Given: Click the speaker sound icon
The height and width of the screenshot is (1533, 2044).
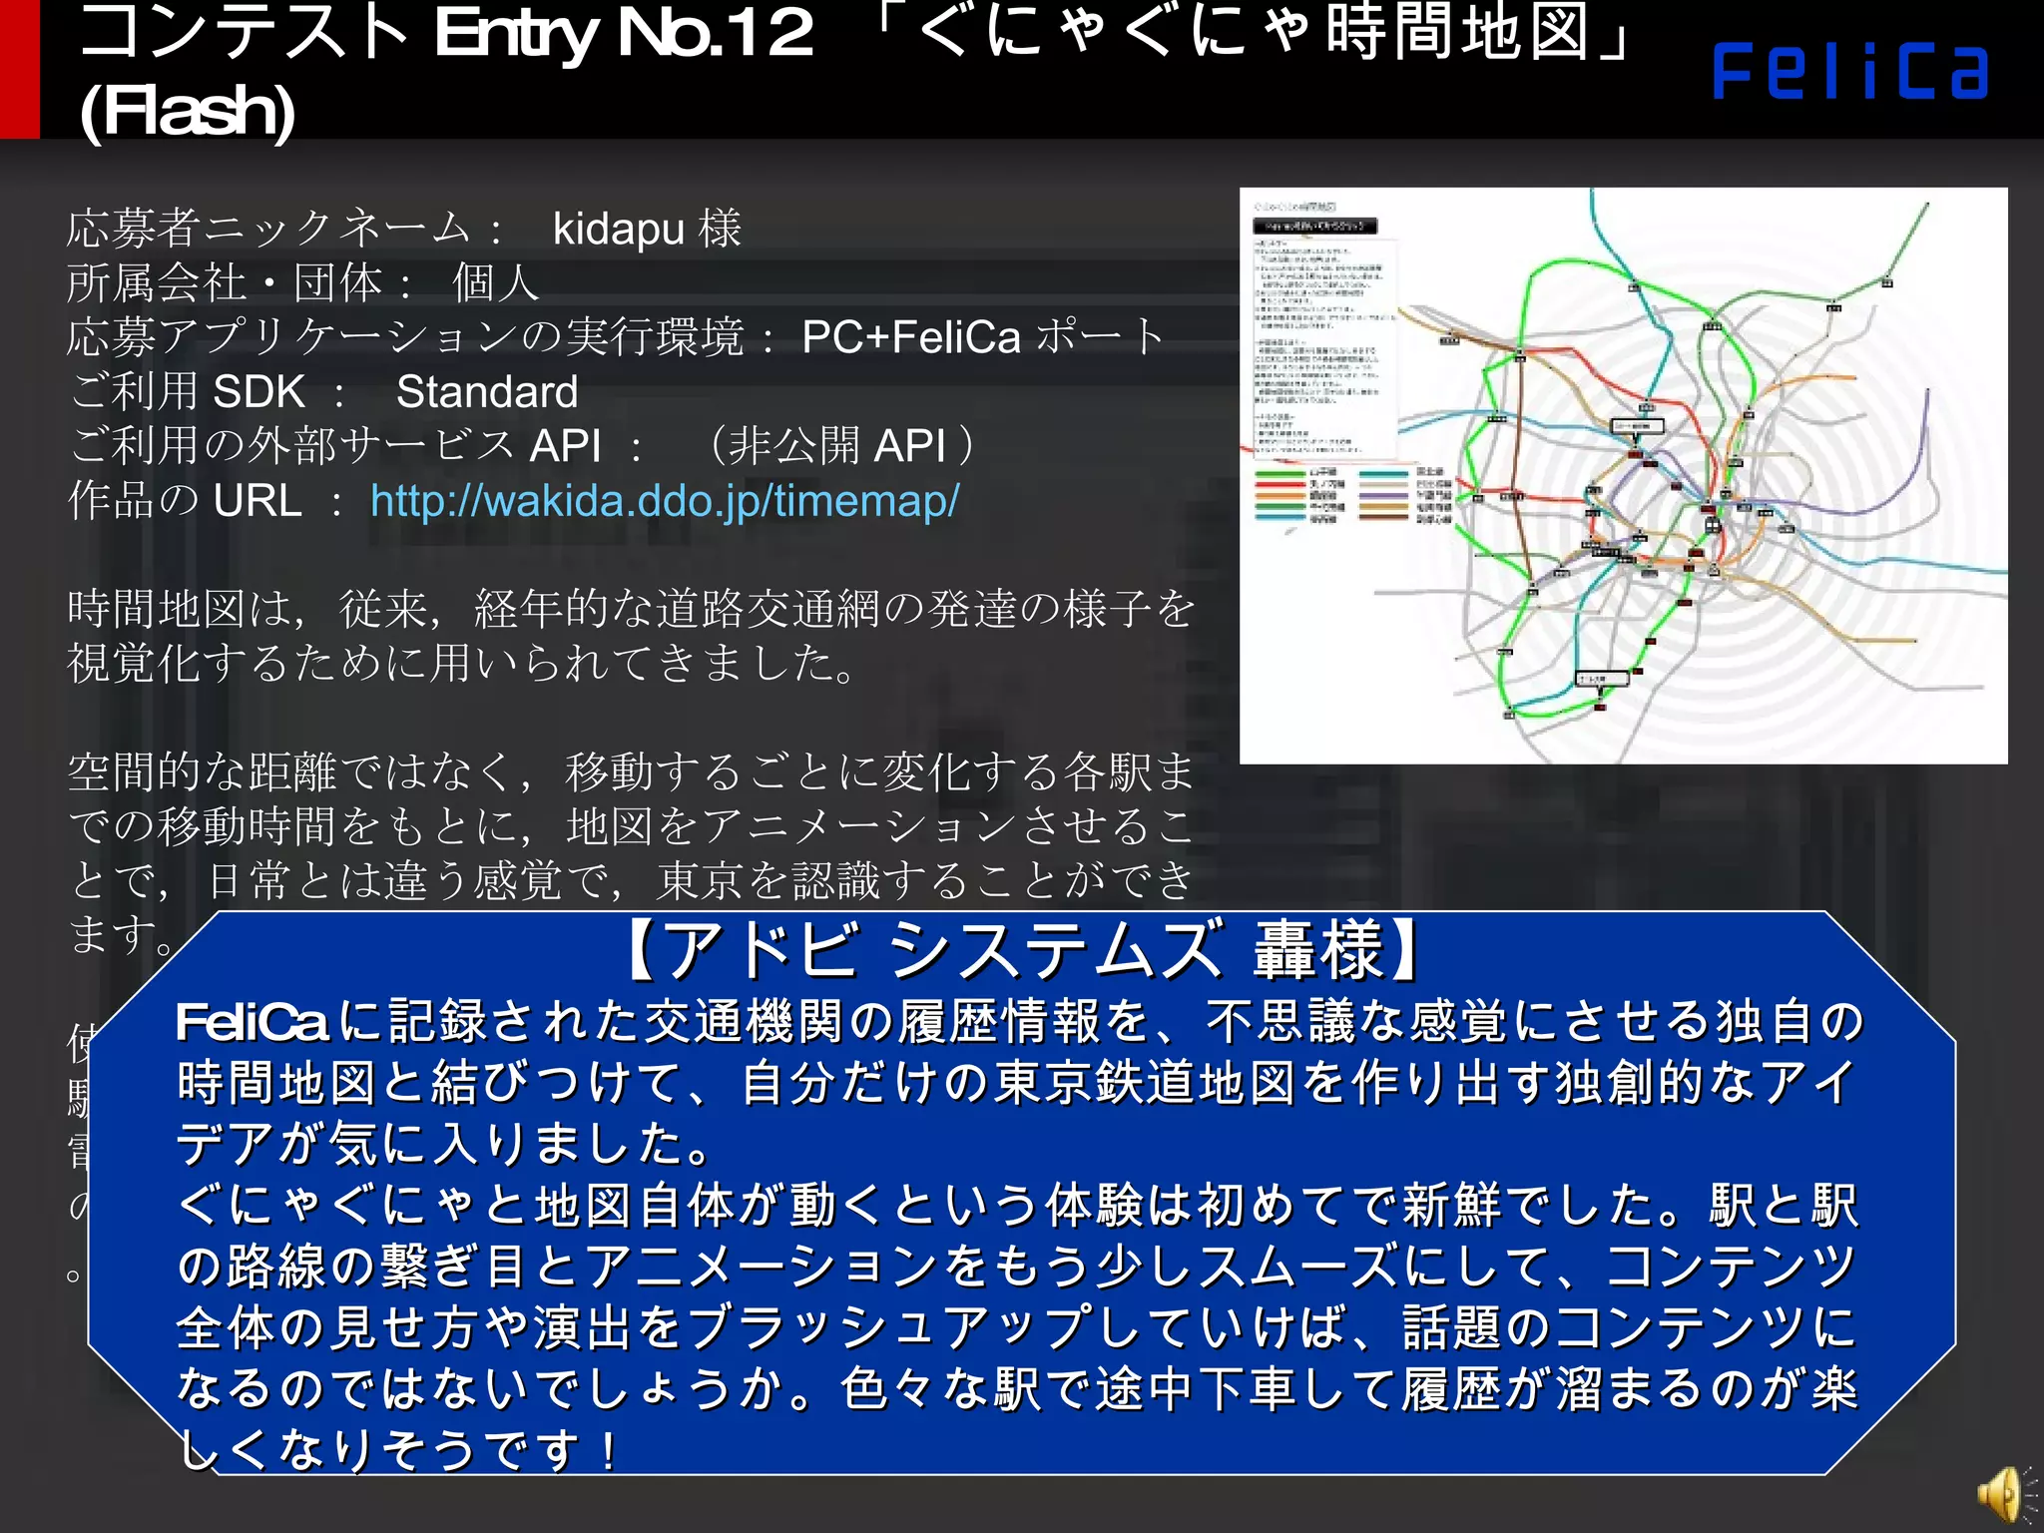Looking at the screenshot, I should point(2007,1495).
